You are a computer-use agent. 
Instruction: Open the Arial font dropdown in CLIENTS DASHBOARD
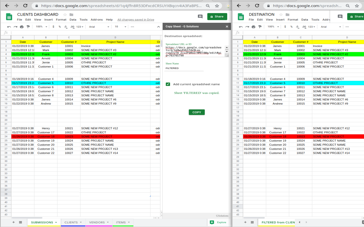click(x=99, y=27)
